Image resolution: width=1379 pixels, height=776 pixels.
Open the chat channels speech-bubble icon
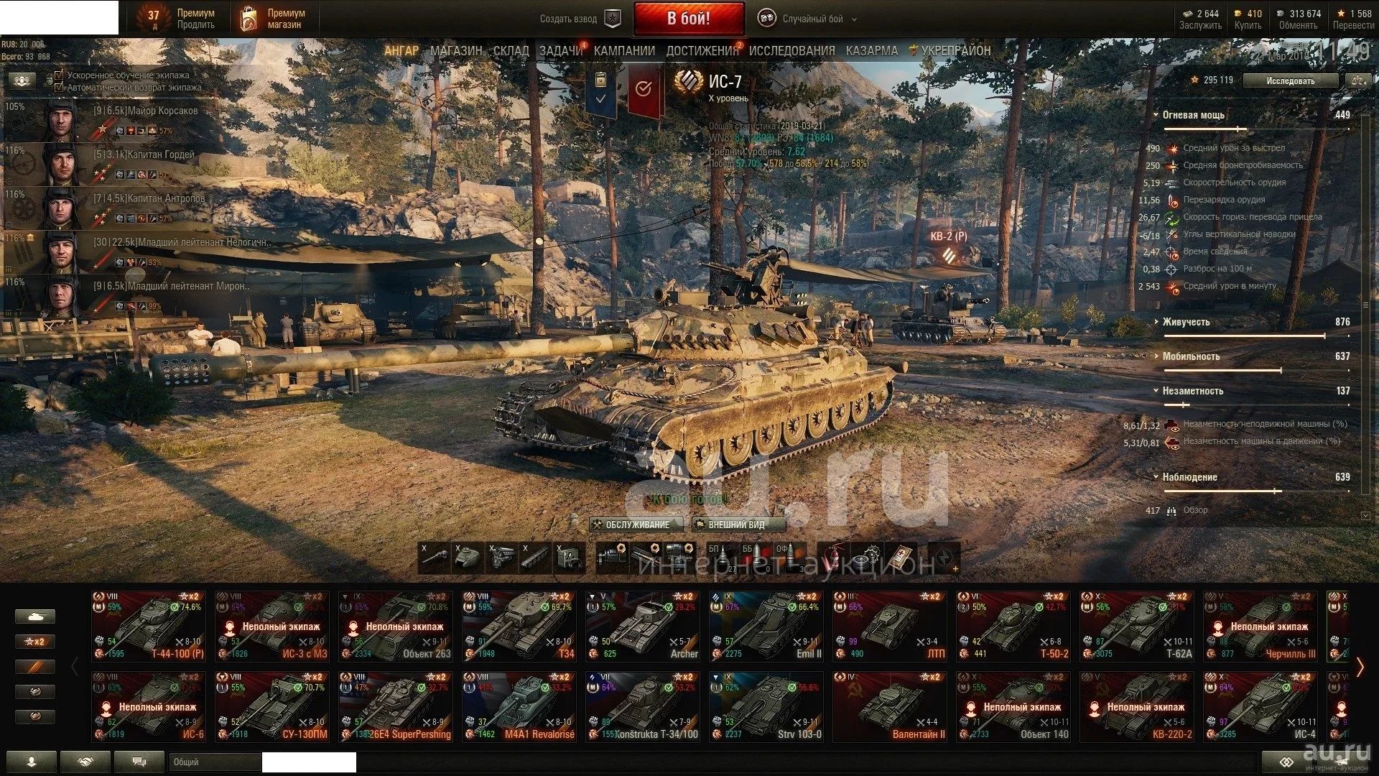pos(139,762)
